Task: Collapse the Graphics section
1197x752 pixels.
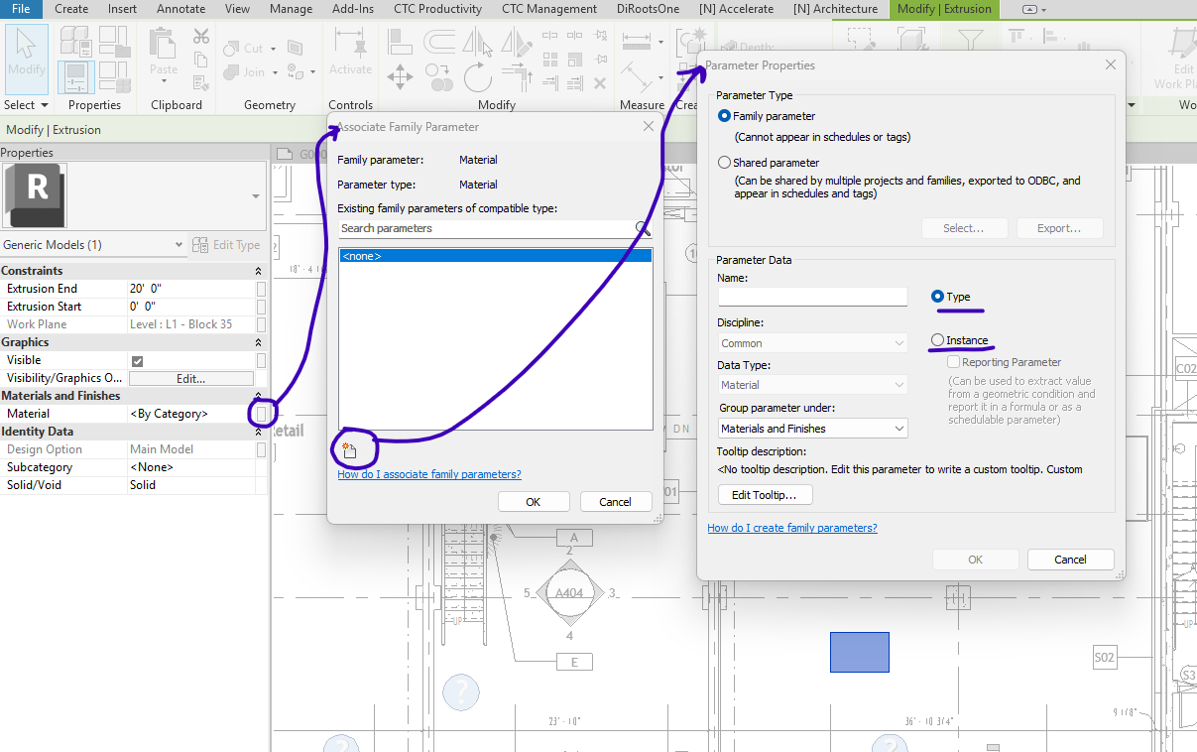Action: pyautogui.click(x=259, y=342)
